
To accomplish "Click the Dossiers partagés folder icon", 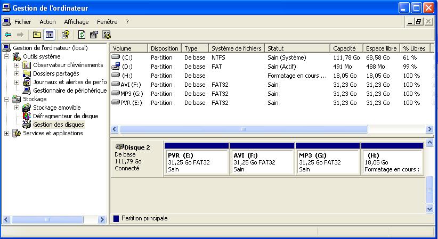I will coord(27,73).
